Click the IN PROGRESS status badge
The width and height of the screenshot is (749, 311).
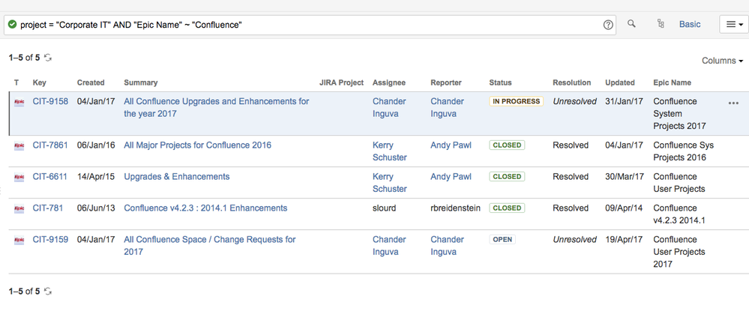pyautogui.click(x=516, y=101)
